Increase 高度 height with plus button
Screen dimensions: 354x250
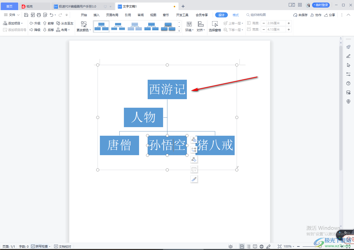289,23
